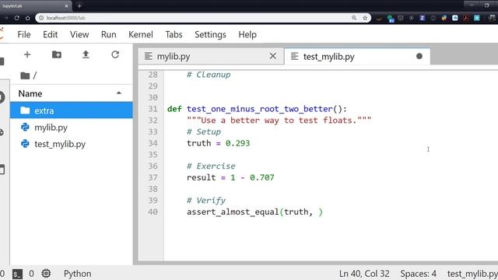Click the docstring 'Use a better way to test floats.'

(x=279, y=121)
